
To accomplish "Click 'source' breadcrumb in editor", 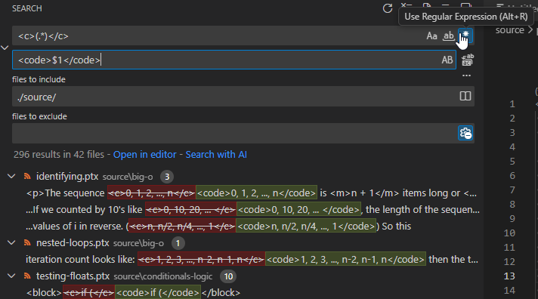I will [x=509, y=30].
